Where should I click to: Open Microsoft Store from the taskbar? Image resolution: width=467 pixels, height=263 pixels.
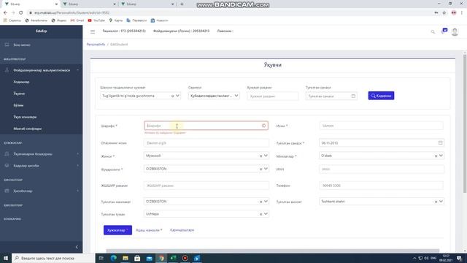[137, 258]
